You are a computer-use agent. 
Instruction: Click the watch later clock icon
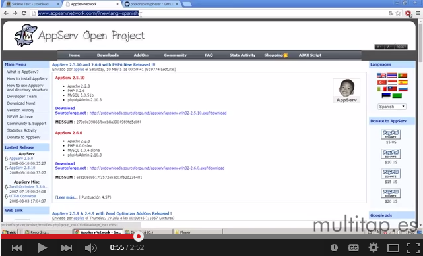[x=334, y=247]
